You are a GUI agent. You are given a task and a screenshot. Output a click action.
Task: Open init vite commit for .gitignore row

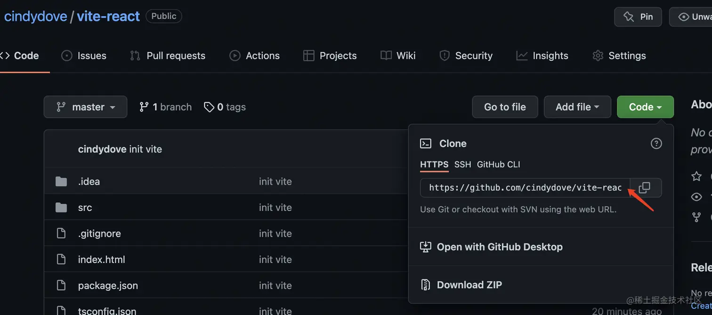(275, 234)
